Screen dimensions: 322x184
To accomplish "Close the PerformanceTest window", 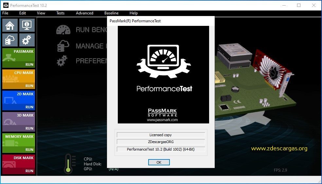I will coord(314,5).
